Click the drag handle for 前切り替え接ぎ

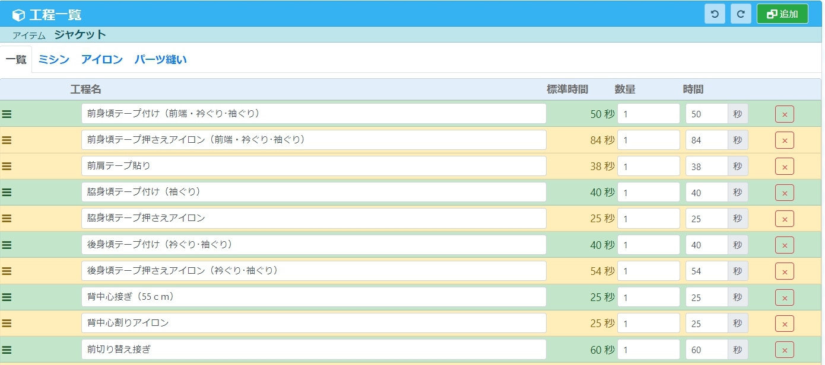pyautogui.click(x=7, y=350)
